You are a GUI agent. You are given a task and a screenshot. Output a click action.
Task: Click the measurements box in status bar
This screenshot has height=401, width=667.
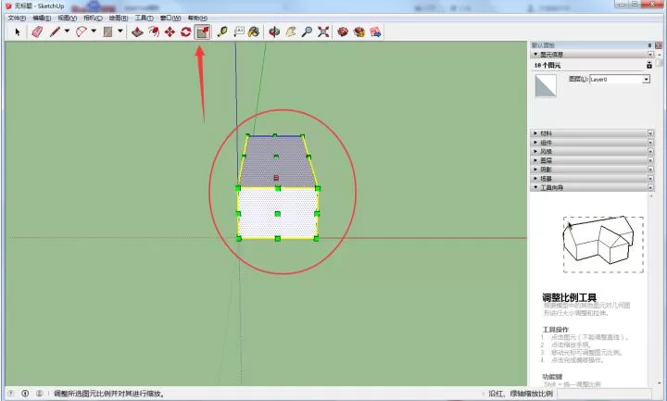pos(604,394)
